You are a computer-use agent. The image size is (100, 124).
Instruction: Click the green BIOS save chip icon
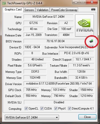91,41
